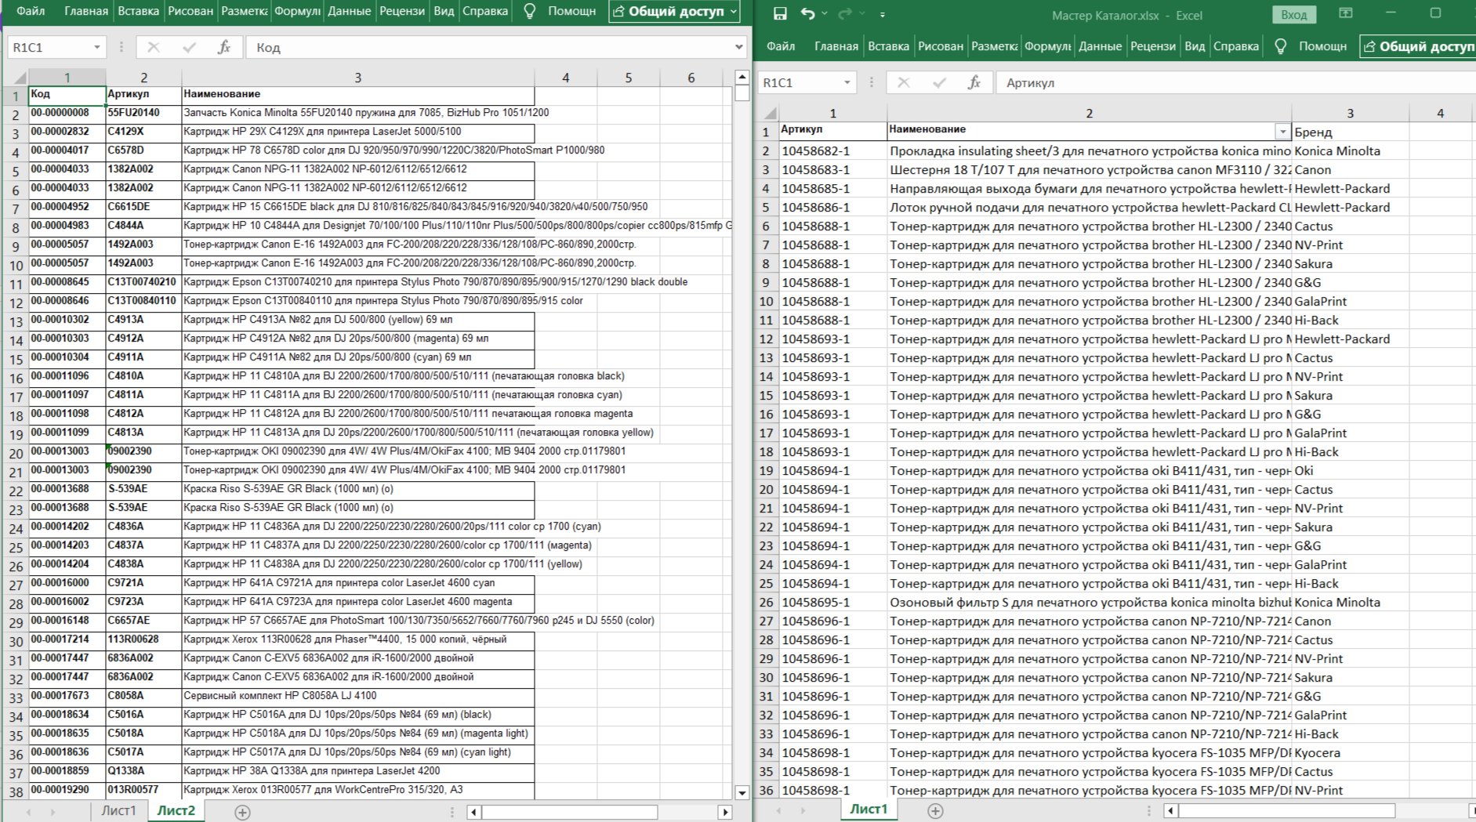
Task: Select column 3 header in the left window
Action: click(357, 78)
